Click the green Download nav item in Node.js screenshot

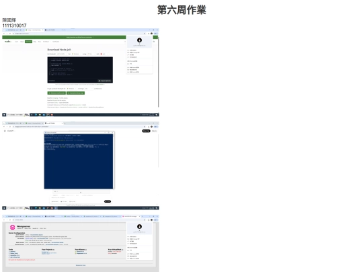click(28, 42)
